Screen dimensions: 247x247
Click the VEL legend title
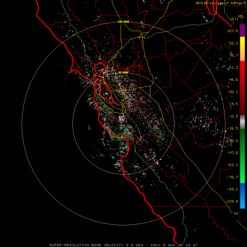[241, 16]
